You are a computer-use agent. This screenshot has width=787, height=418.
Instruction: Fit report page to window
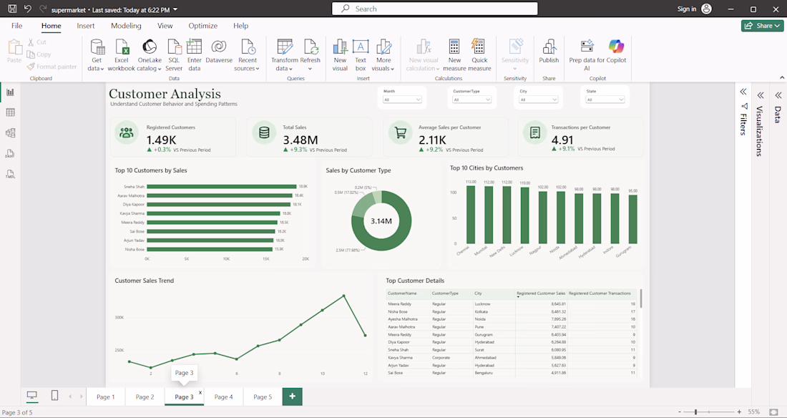773,412
